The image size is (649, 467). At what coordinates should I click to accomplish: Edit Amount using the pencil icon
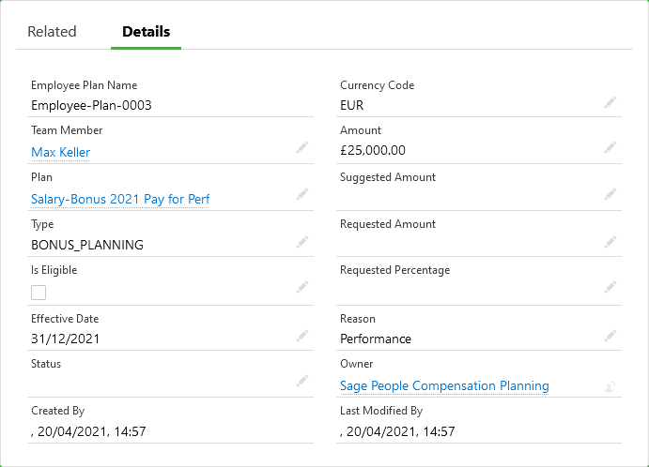(610, 147)
